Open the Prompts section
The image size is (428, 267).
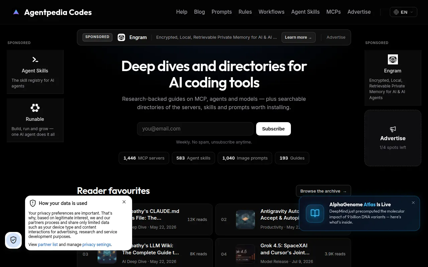(222, 12)
